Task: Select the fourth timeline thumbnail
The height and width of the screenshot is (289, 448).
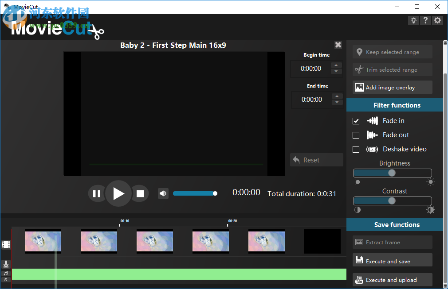Action: [x=211, y=241]
